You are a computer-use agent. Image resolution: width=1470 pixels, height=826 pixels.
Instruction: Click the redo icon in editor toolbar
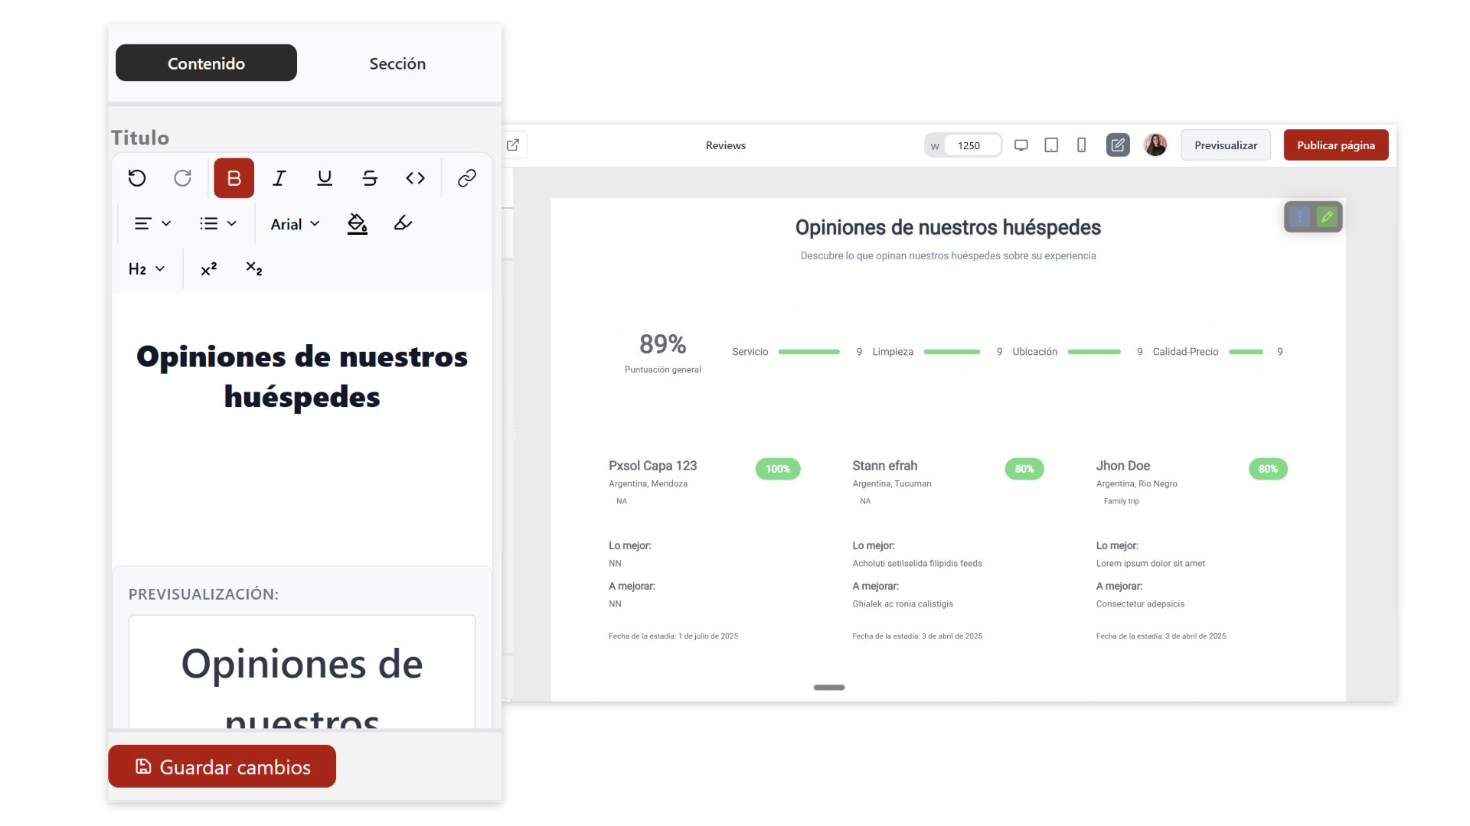182,178
